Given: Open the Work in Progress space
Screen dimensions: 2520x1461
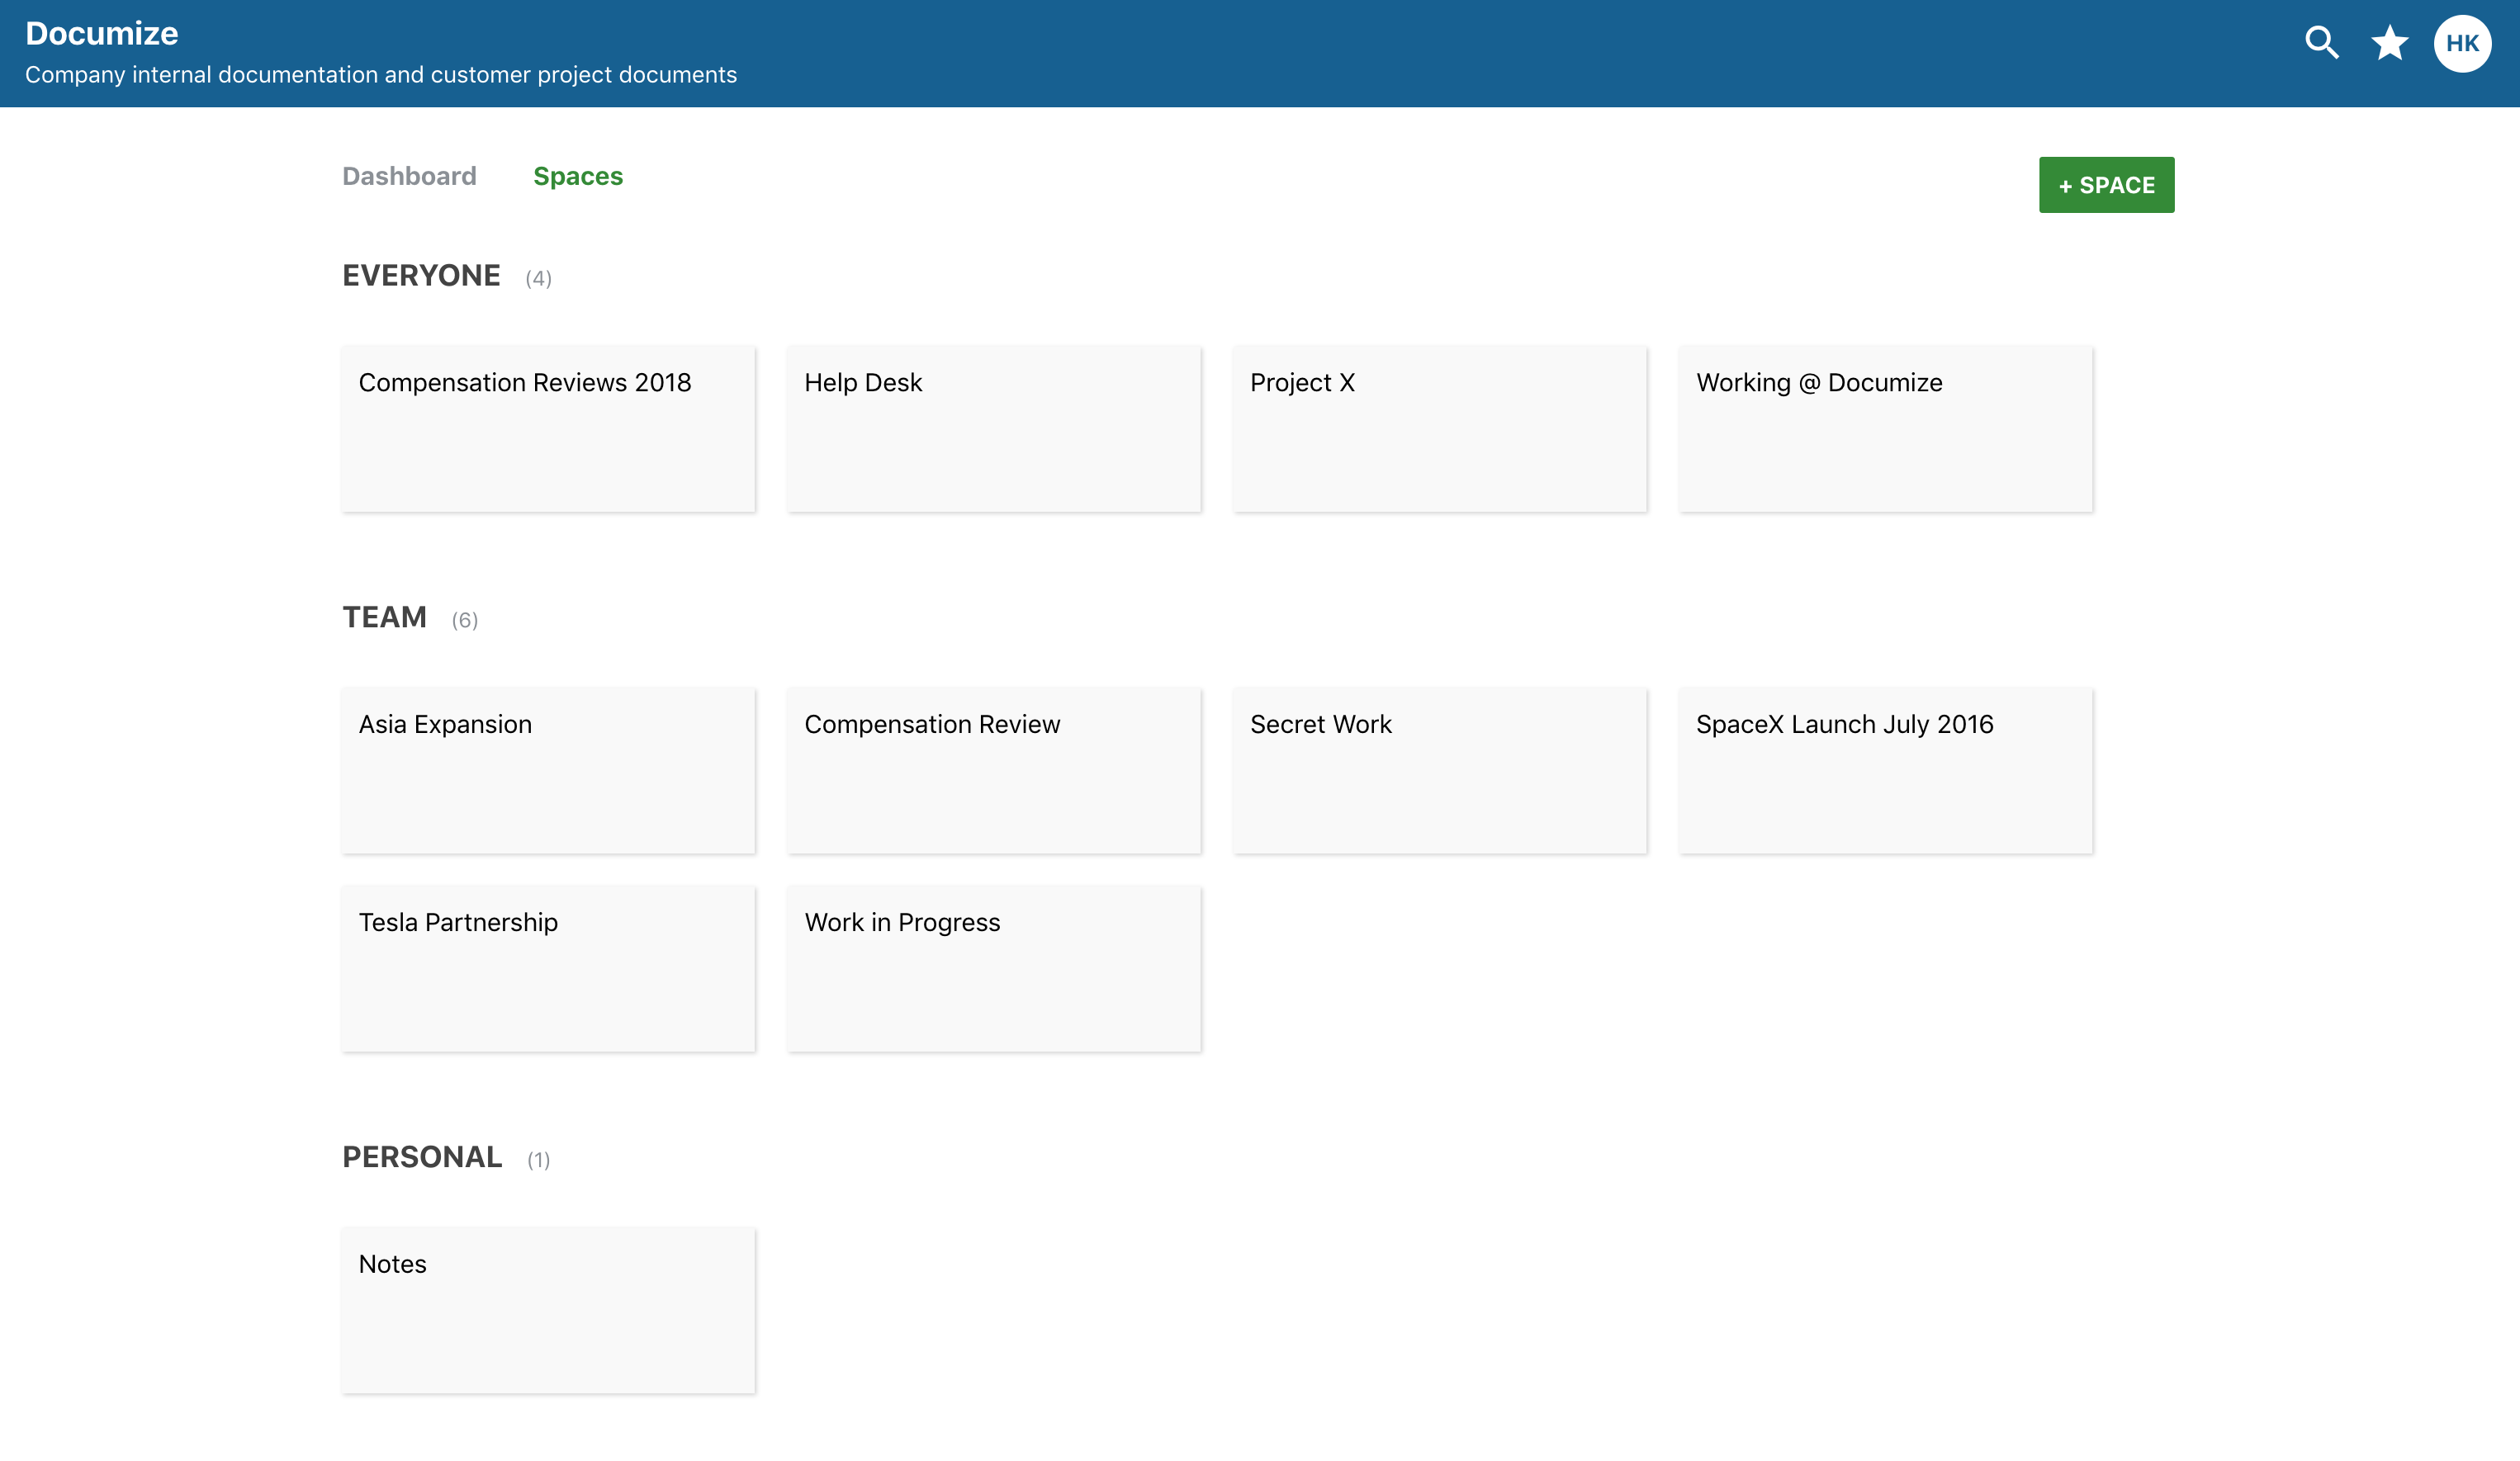Looking at the screenshot, I should click(x=994, y=969).
